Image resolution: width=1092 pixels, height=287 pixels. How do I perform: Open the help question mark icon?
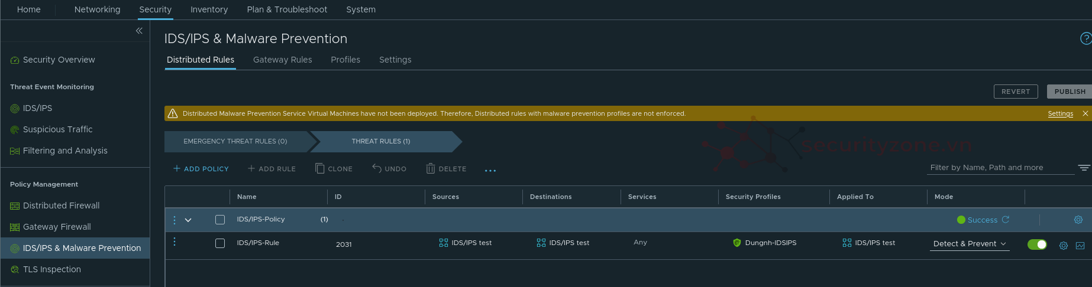point(1085,38)
